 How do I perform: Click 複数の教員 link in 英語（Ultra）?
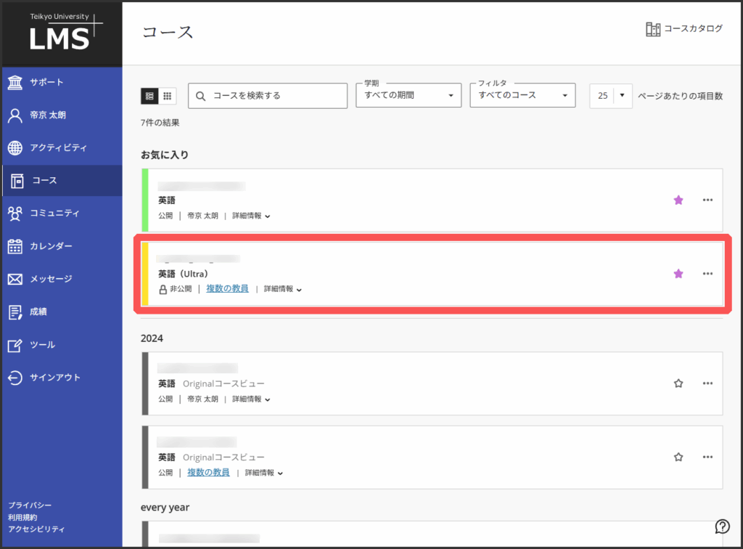click(227, 289)
